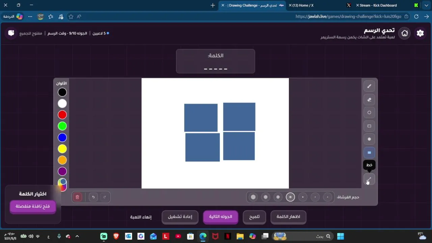Open Microsoft Store from the taskbar
This screenshot has width=432, height=243.
[190, 236]
